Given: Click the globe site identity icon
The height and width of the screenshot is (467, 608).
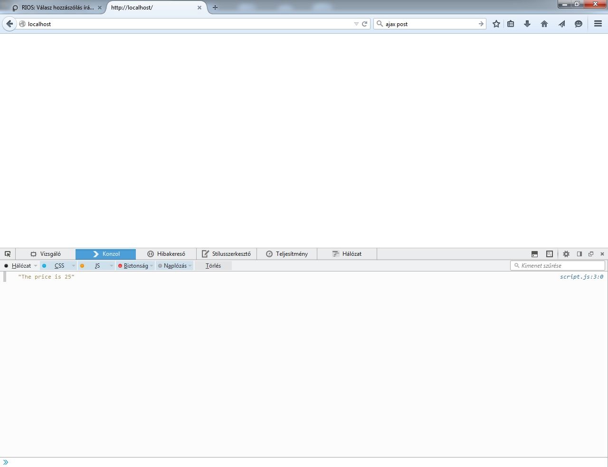Looking at the screenshot, I should 22,24.
